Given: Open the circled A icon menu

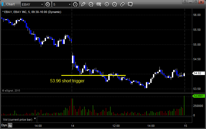Looking at the screenshot, I should [115, 4].
